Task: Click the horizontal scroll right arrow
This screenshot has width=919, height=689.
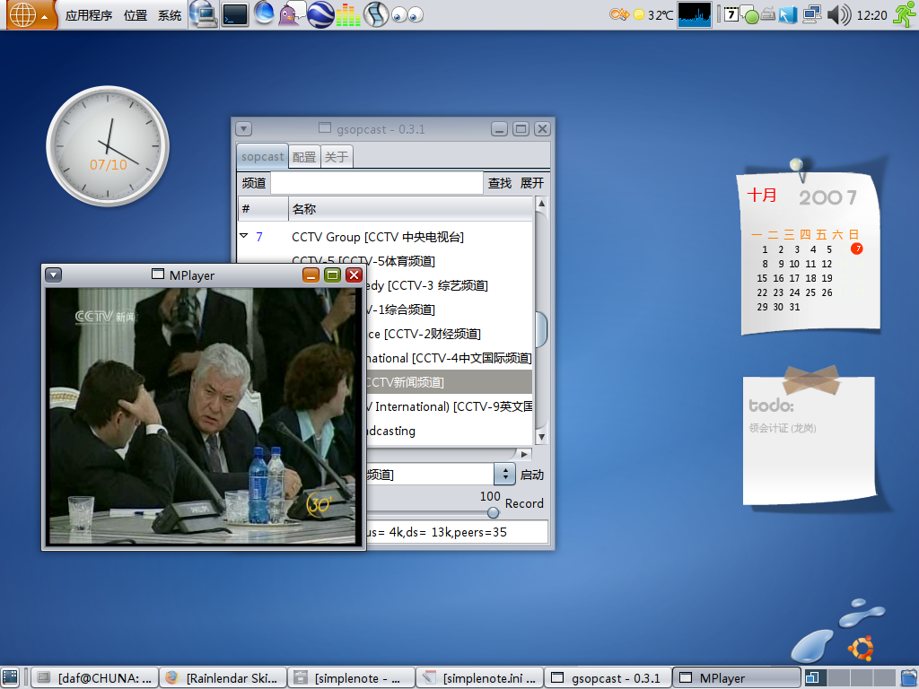Action: point(524,453)
